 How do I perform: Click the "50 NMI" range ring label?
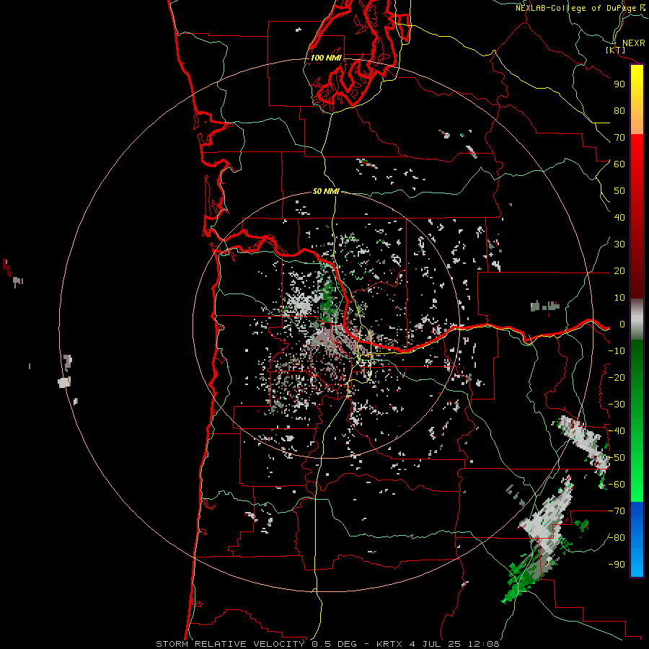[x=326, y=191]
